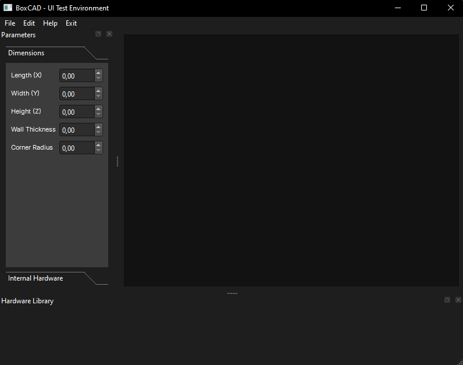Expand the Internal Hardware section
This screenshot has height=365, width=463.
pyautogui.click(x=35, y=278)
